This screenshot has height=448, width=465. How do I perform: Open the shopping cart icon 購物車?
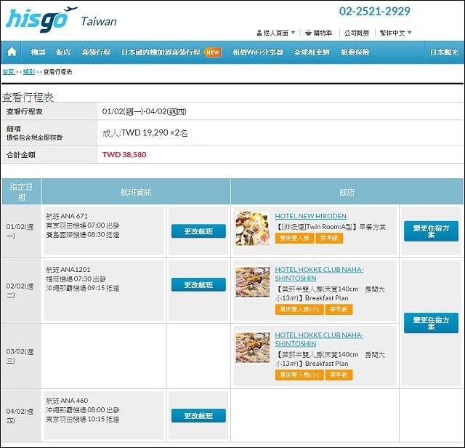click(x=318, y=33)
